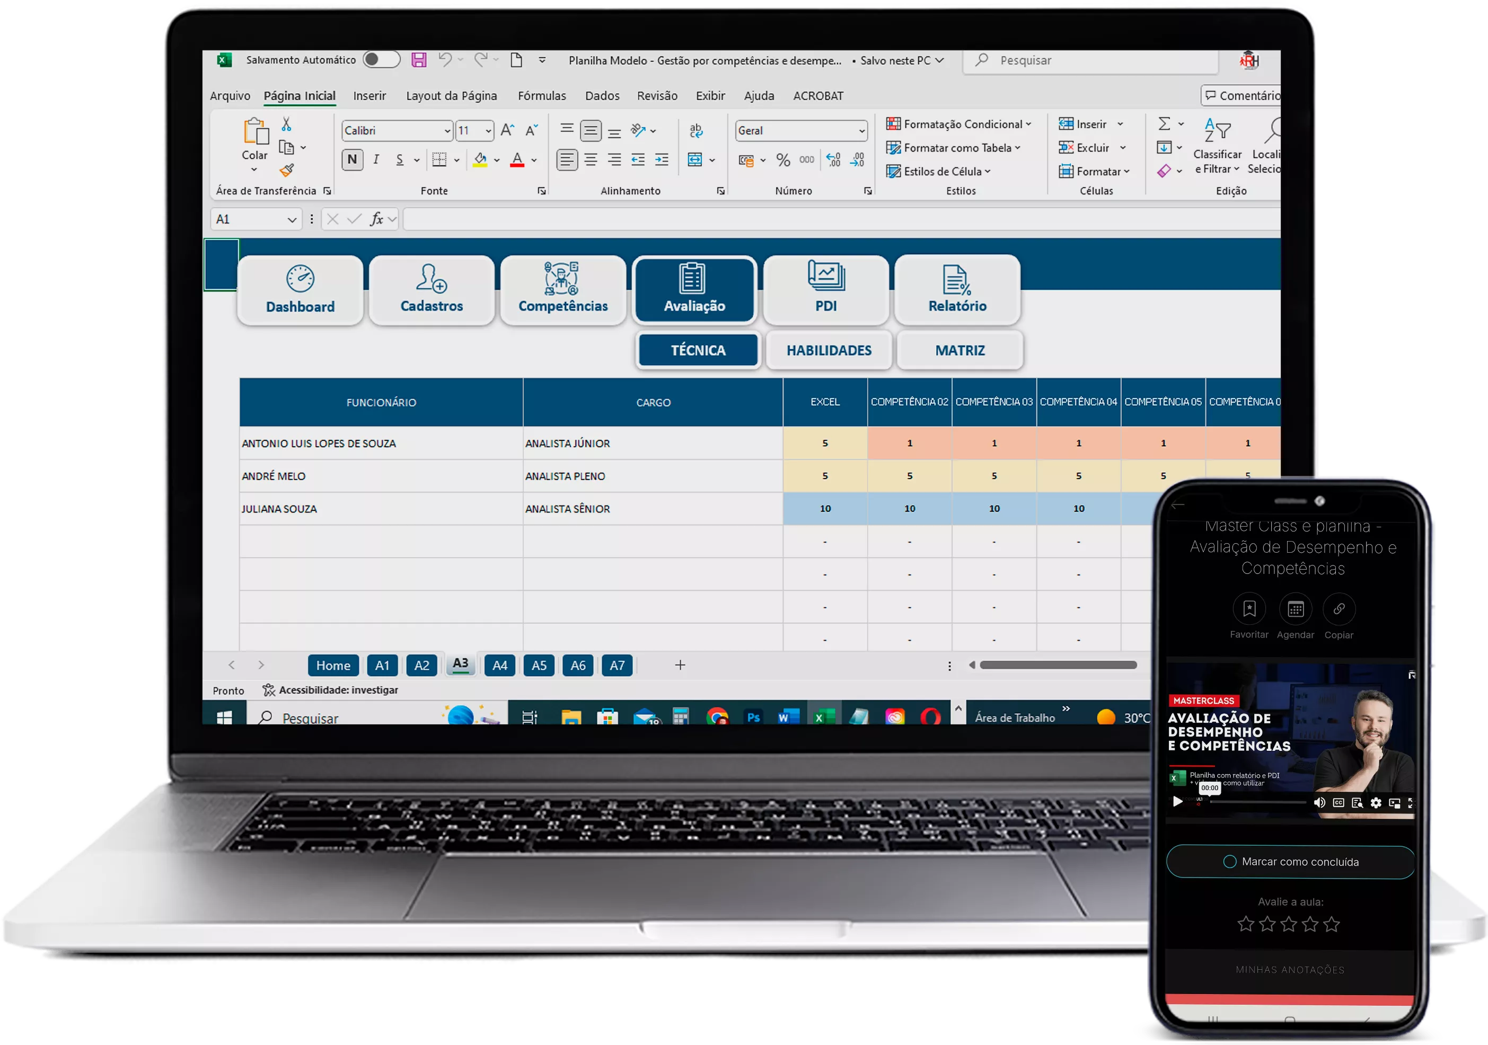Open the Layout da Página tab
Image resolution: width=1488 pixels, height=1045 pixels.
click(x=452, y=96)
